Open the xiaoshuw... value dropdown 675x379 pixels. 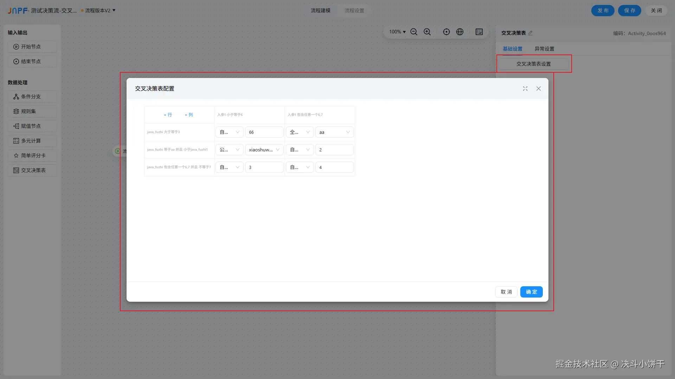pos(264,150)
